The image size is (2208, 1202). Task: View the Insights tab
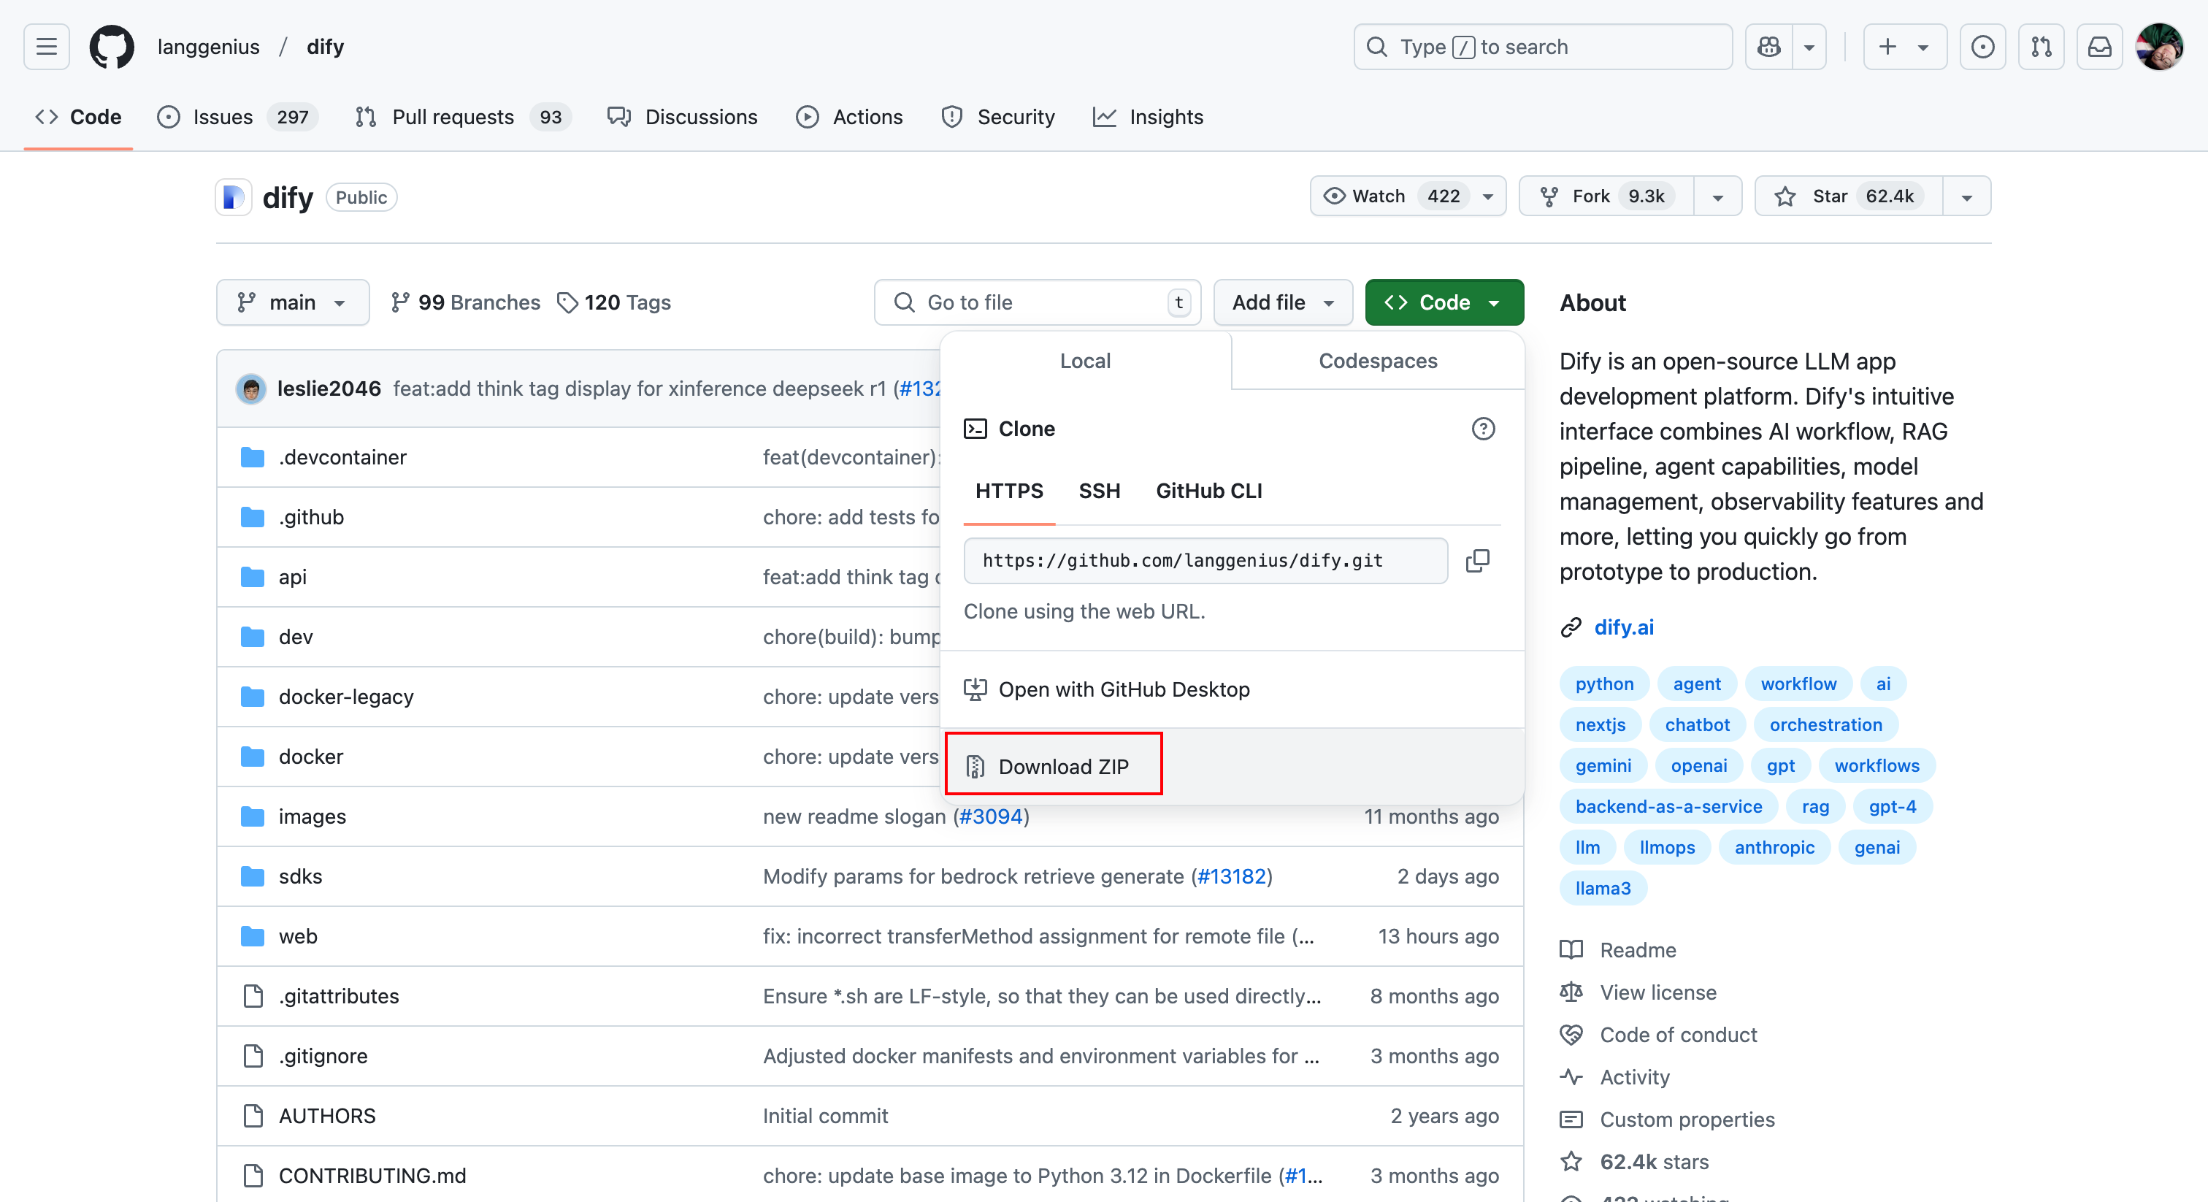[1149, 117]
